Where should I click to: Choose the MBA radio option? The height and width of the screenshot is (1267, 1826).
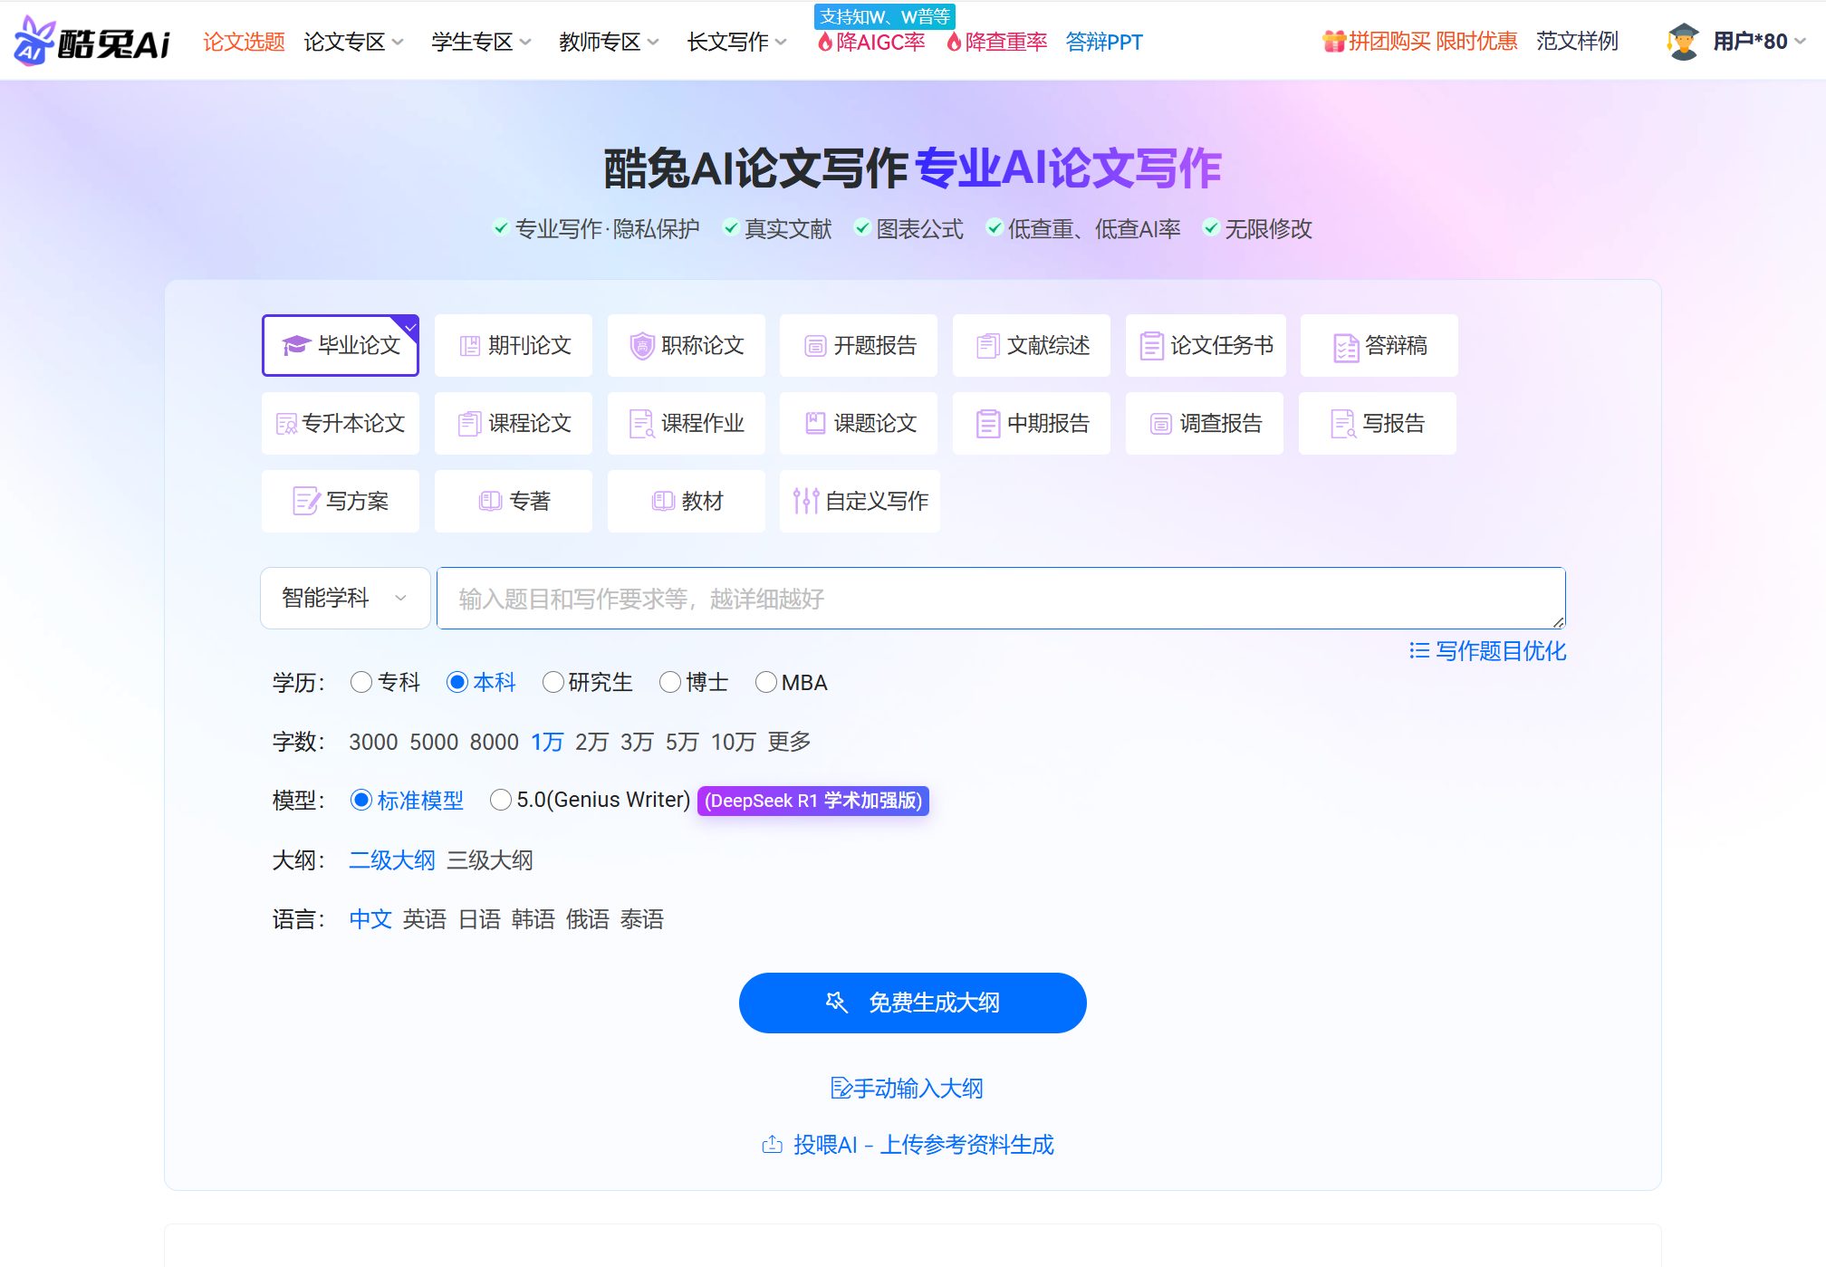(x=766, y=682)
